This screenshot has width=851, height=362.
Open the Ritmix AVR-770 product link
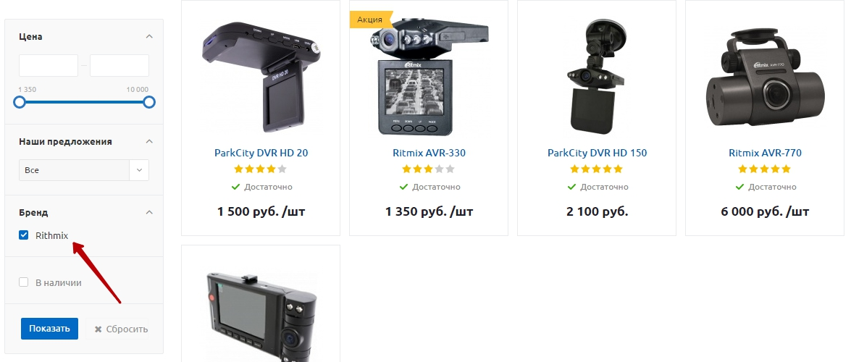(766, 153)
